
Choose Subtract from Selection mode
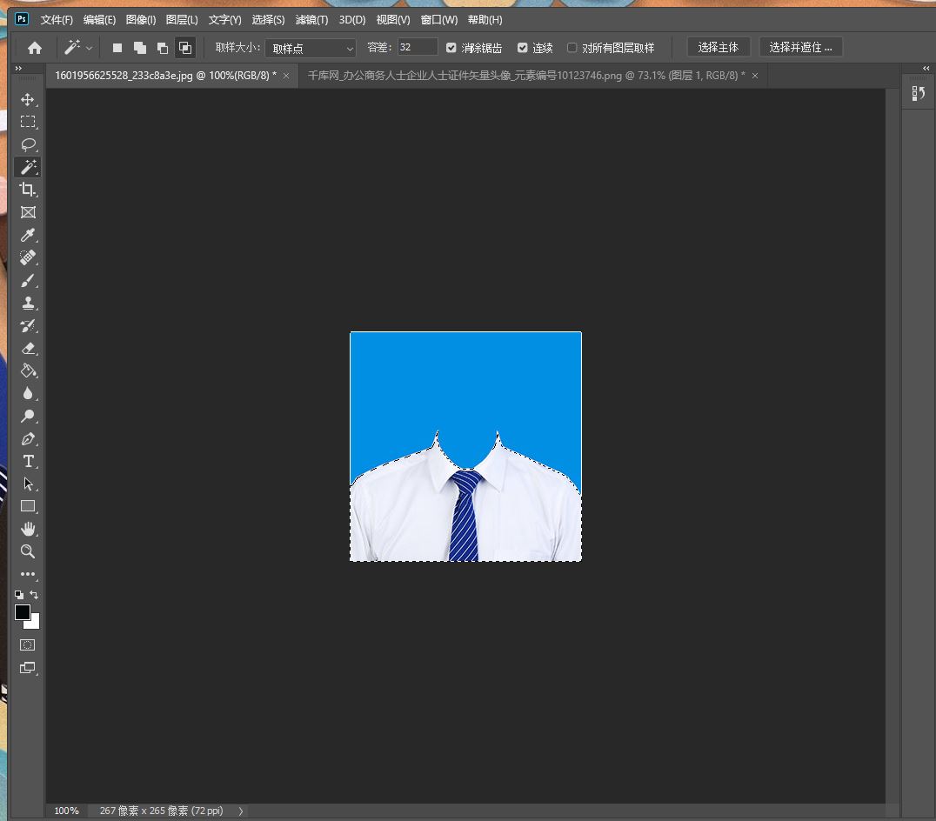163,48
